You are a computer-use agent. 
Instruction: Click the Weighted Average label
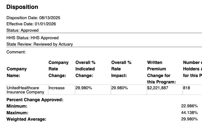26,119
